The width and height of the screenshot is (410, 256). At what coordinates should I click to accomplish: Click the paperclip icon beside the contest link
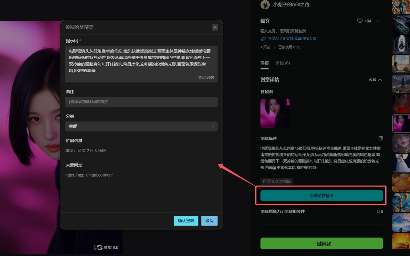pyautogui.click(x=263, y=39)
